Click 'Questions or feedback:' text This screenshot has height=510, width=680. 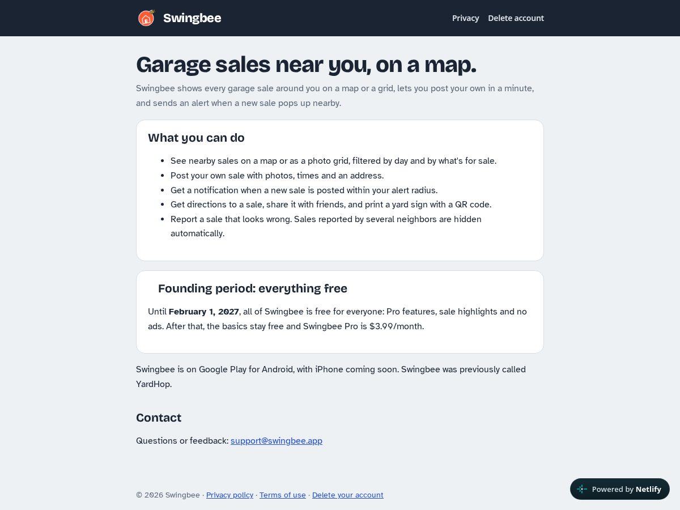point(182,440)
